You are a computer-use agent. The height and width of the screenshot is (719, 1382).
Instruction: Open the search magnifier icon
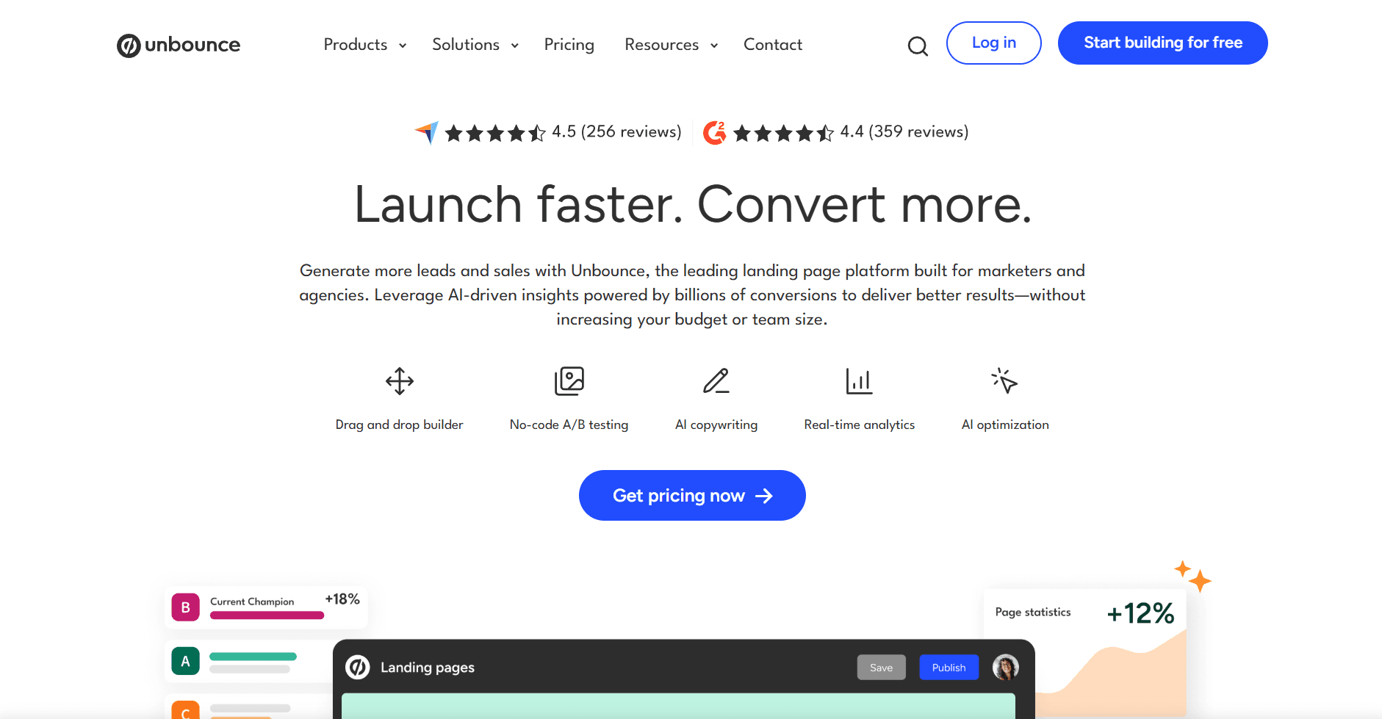pos(918,46)
